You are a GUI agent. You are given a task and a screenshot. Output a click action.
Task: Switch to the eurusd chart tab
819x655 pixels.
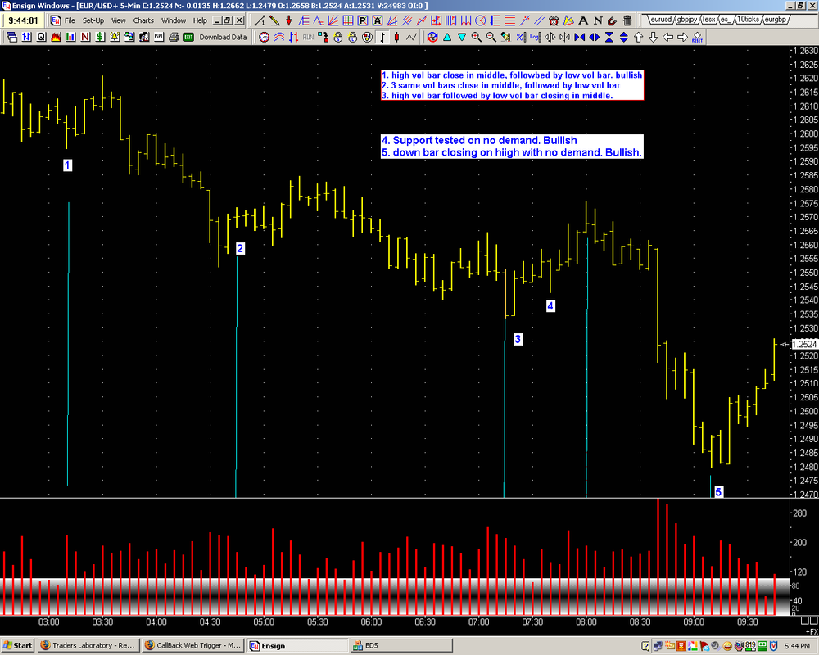[x=660, y=20]
